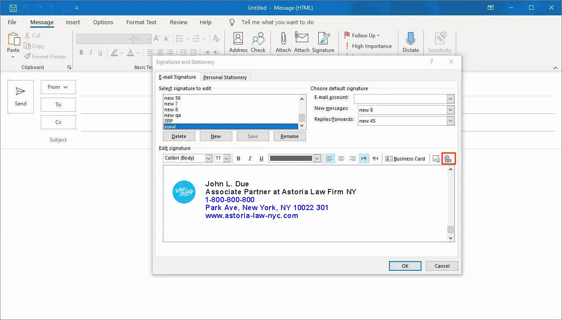Click the Paste icon in the ribbon
This screenshot has width=562, height=320.
click(14, 39)
